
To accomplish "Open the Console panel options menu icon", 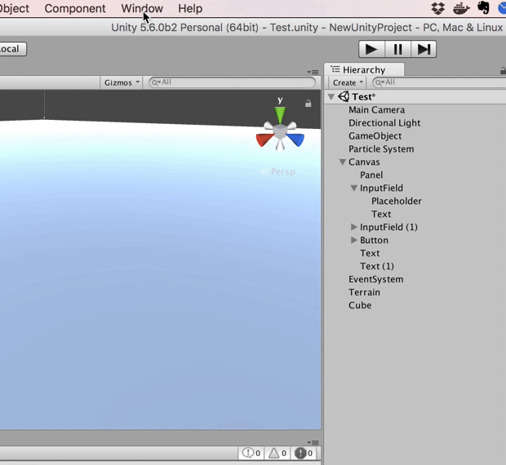I will (313, 442).
